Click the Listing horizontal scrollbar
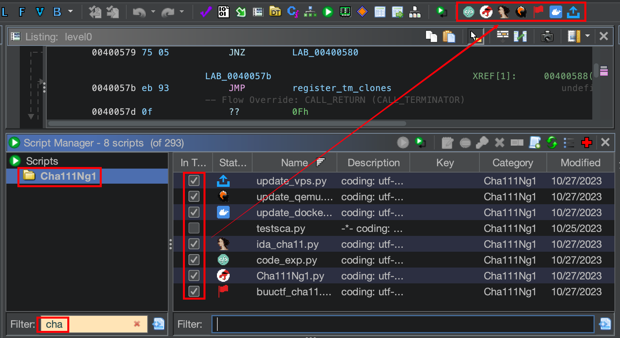The width and height of the screenshot is (620, 338). (x=227, y=123)
